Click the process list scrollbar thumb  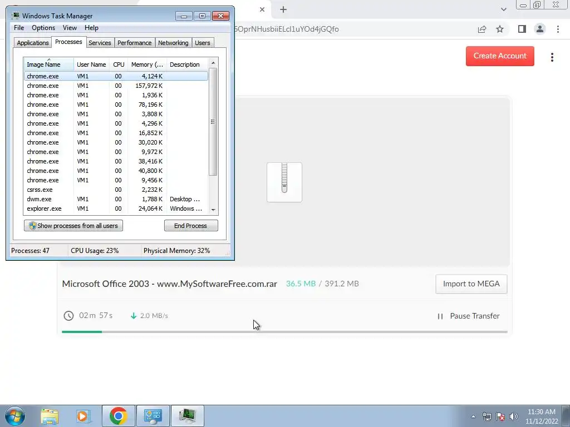coord(213,122)
